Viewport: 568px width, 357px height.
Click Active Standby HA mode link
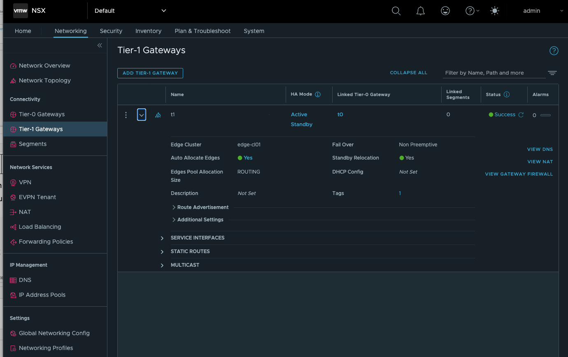tap(302, 120)
